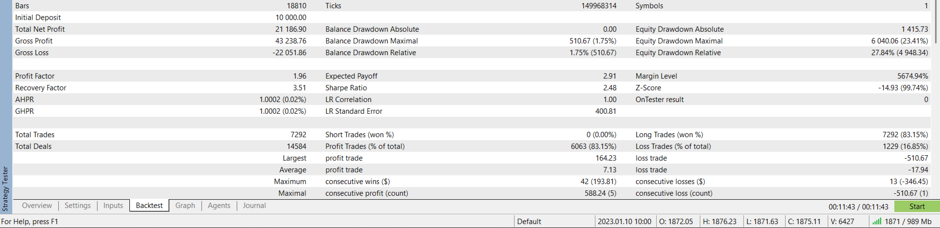The width and height of the screenshot is (940, 228).
Task: View the Journal tab
Action: pyautogui.click(x=254, y=206)
